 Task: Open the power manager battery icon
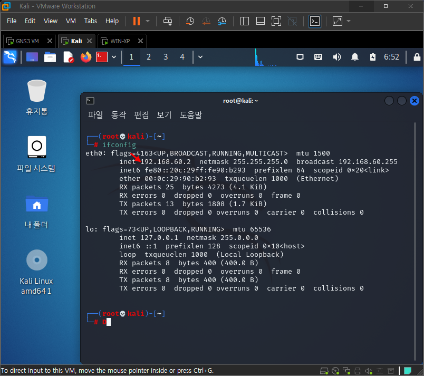(x=373, y=57)
